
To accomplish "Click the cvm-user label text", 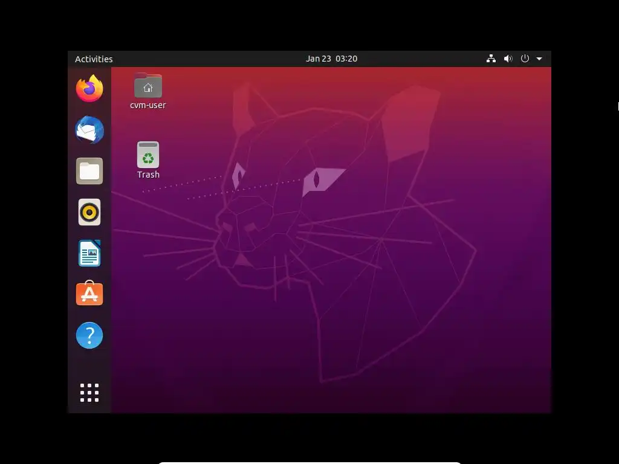I will pyautogui.click(x=148, y=105).
